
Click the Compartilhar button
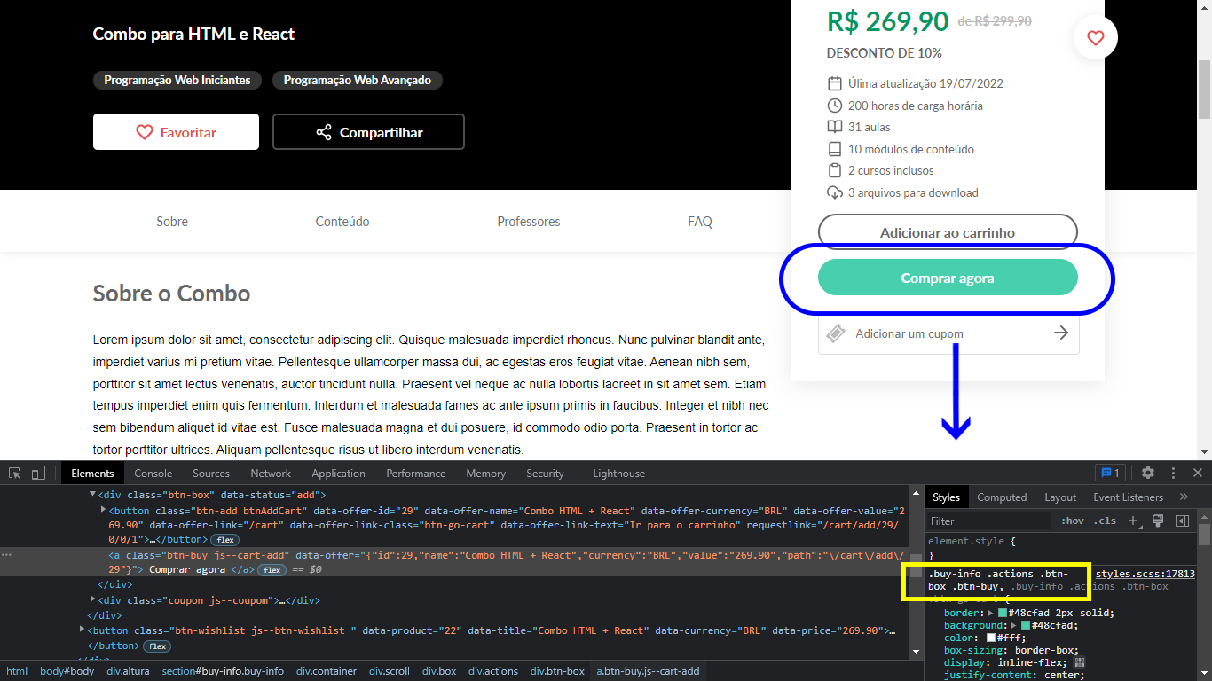(368, 131)
